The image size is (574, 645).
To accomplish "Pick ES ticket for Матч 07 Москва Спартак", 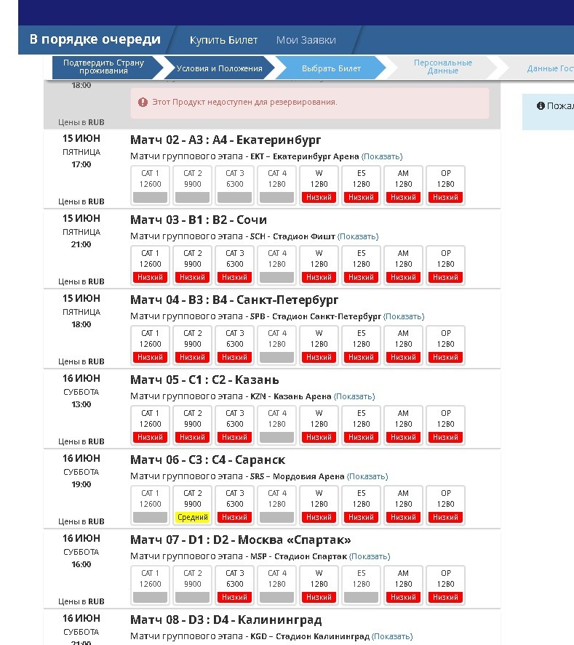I will (362, 585).
